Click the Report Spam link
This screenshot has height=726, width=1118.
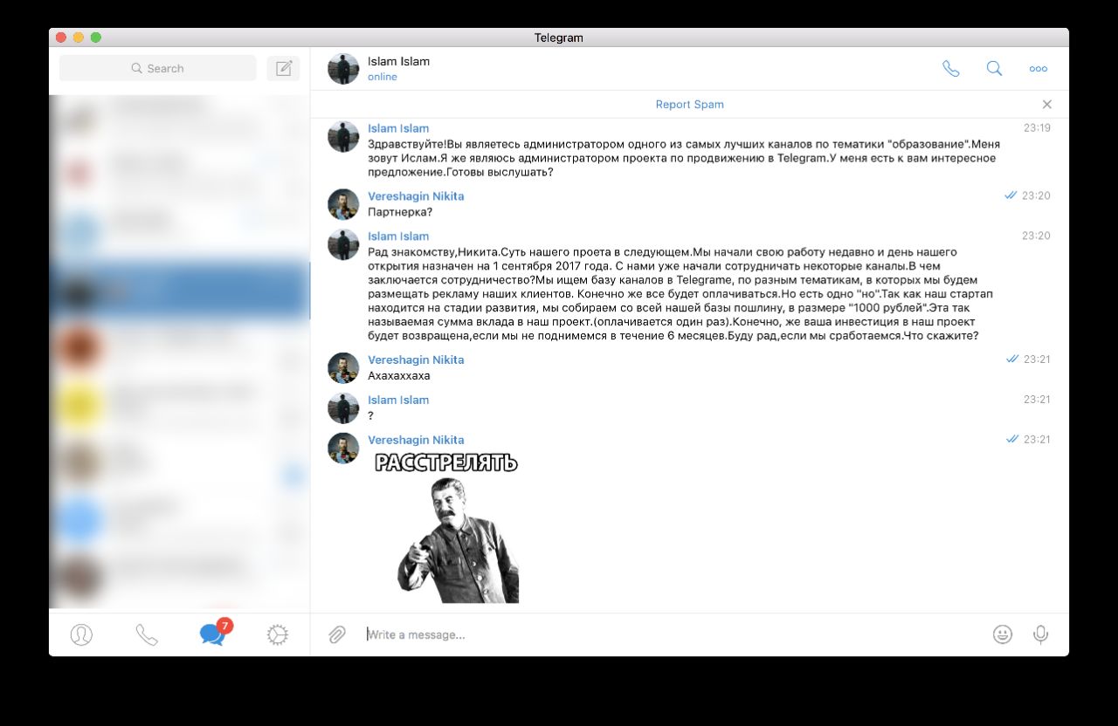coord(689,105)
